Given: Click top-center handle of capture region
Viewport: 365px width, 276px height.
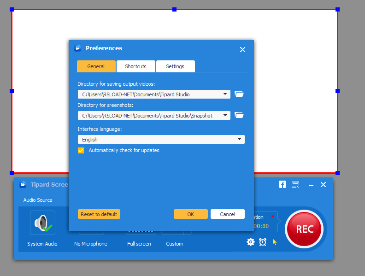Looking at the screenshot, I should [174, 9].
